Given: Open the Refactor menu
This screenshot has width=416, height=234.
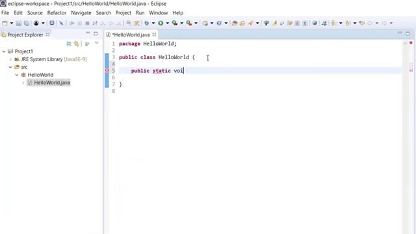Looking at the screenshot, I should [57, 13].
